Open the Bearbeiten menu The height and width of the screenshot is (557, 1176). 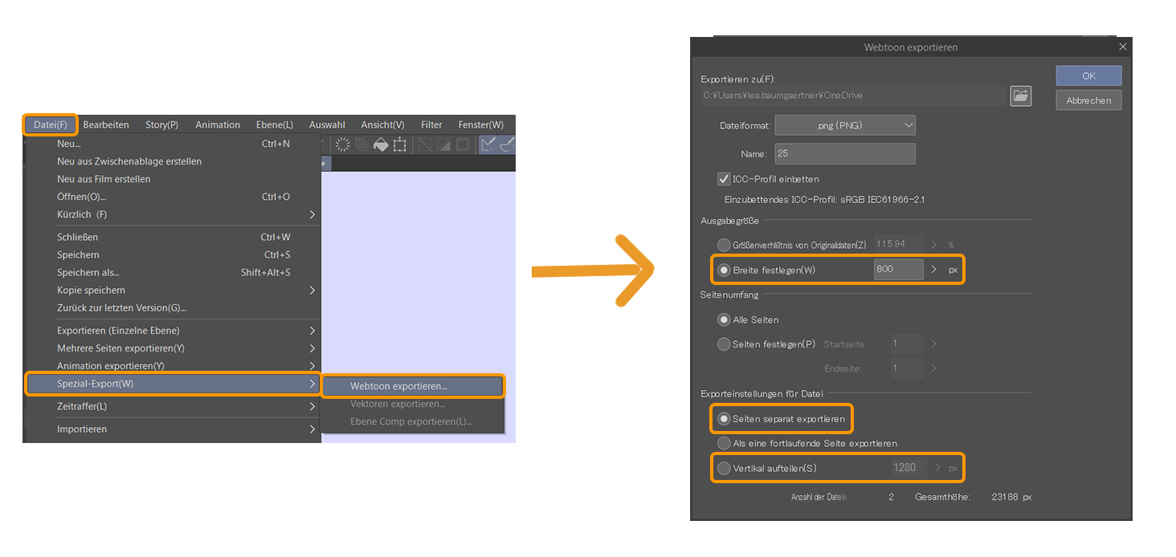[x=105, y=124]
